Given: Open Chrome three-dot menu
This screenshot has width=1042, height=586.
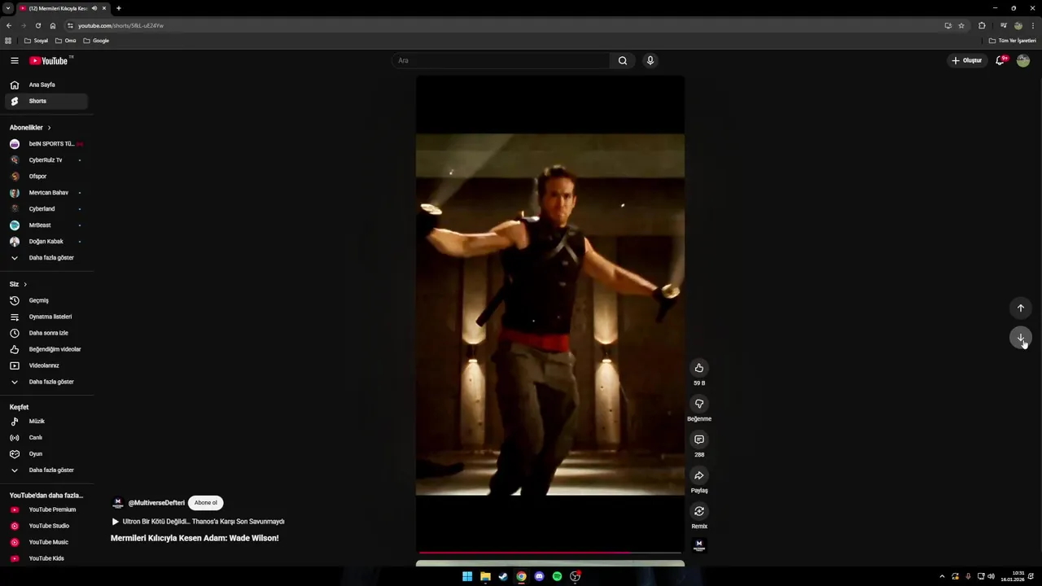Looking at the screenshot, I should 1033,25.
